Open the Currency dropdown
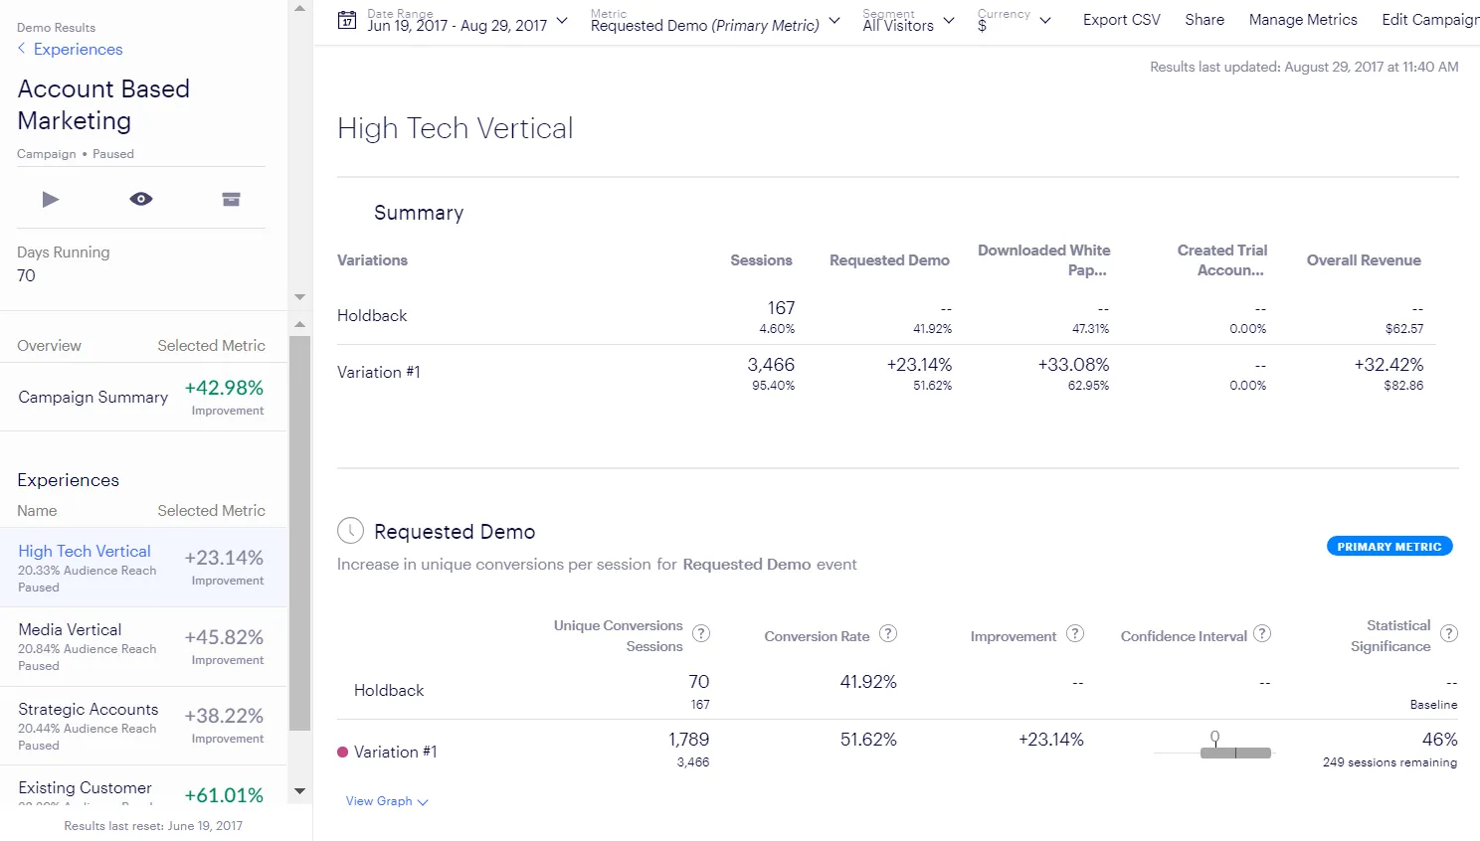 pyautogui.click(x=1014, y=21)
